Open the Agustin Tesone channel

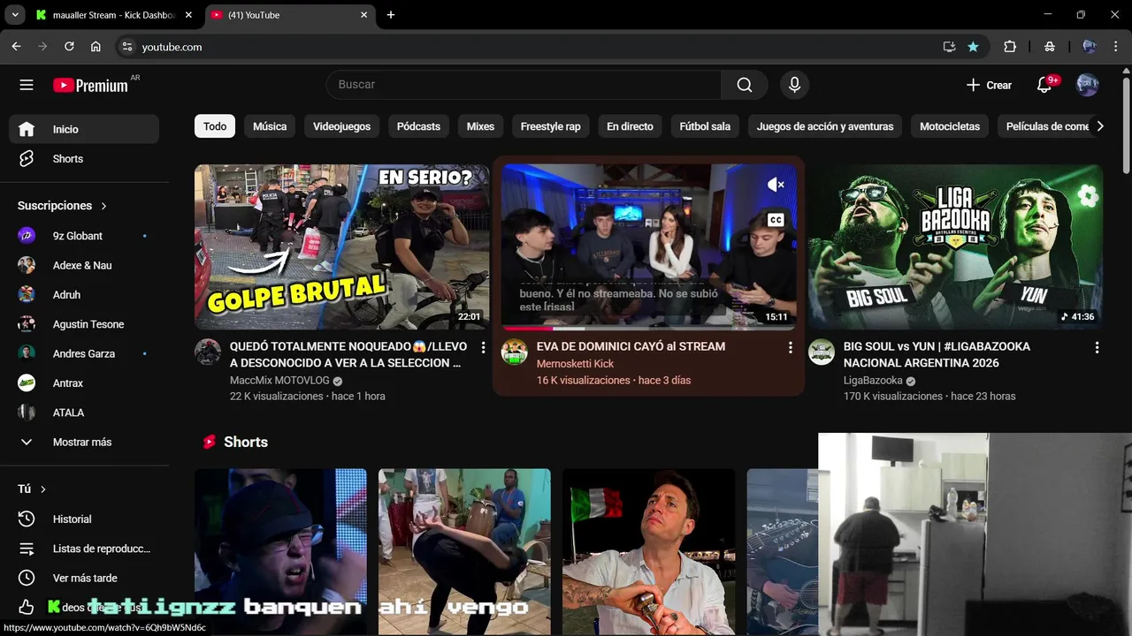84,324
